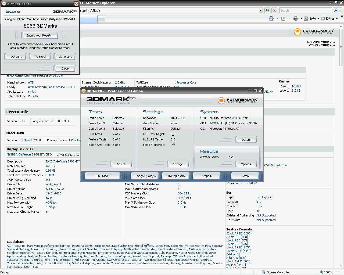
Task: Click the Demo button
Action: pyautogui.click(x=246, y=176)
